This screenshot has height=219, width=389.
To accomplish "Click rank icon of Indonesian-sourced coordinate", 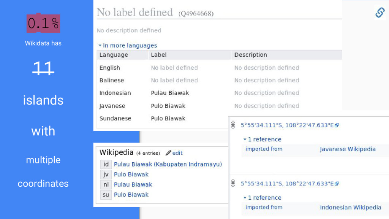I will (x=233, y=183).
